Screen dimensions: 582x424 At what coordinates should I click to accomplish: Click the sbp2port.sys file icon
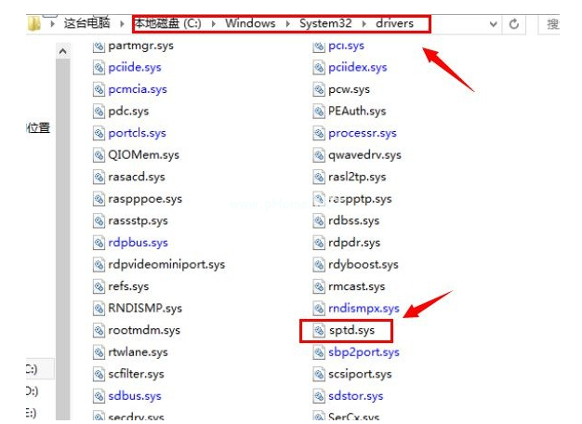[319, 352]
